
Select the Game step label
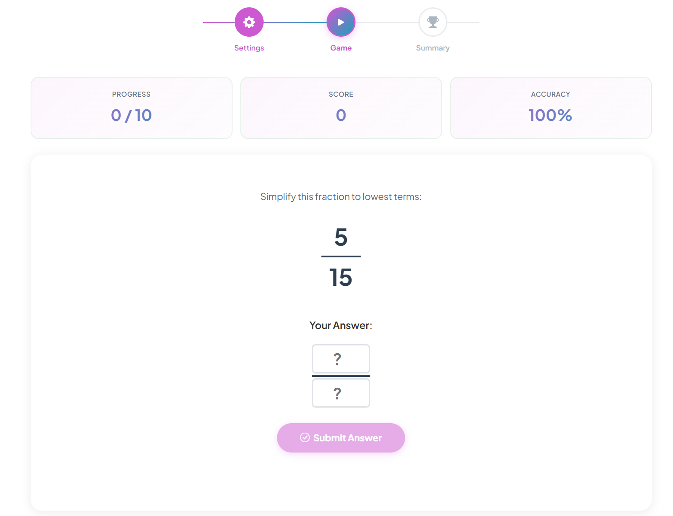(341, 48)
